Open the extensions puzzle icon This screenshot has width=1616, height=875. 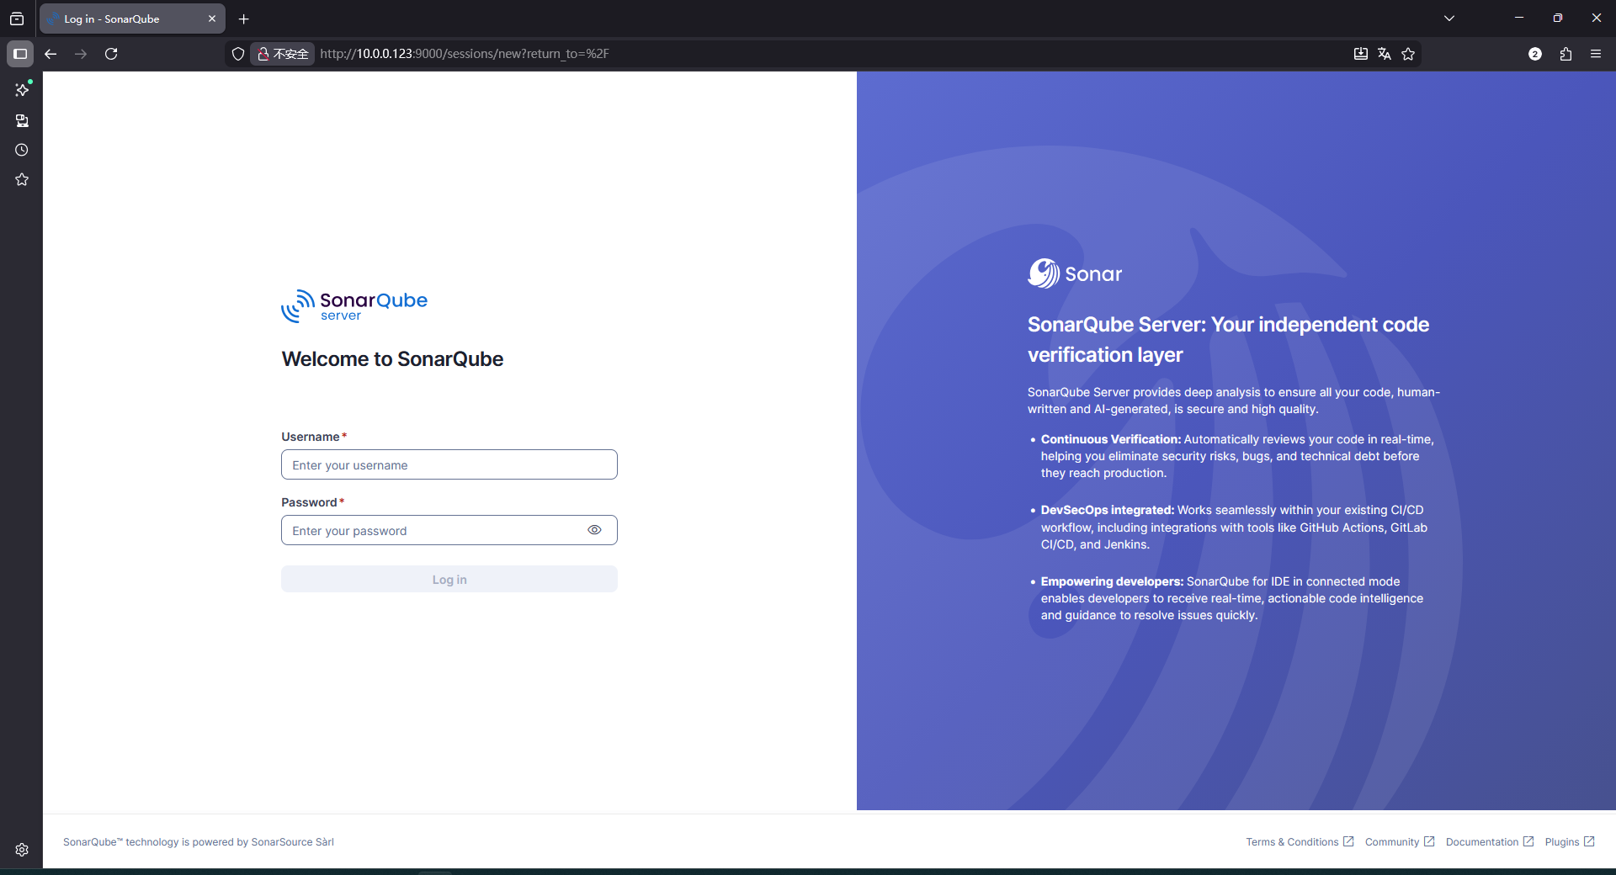click(x=1565, y=54)
